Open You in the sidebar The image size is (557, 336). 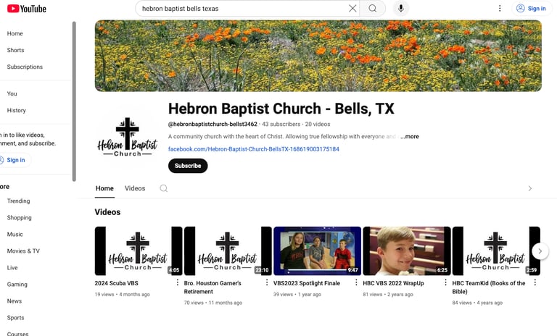click(x=12, y=93)
